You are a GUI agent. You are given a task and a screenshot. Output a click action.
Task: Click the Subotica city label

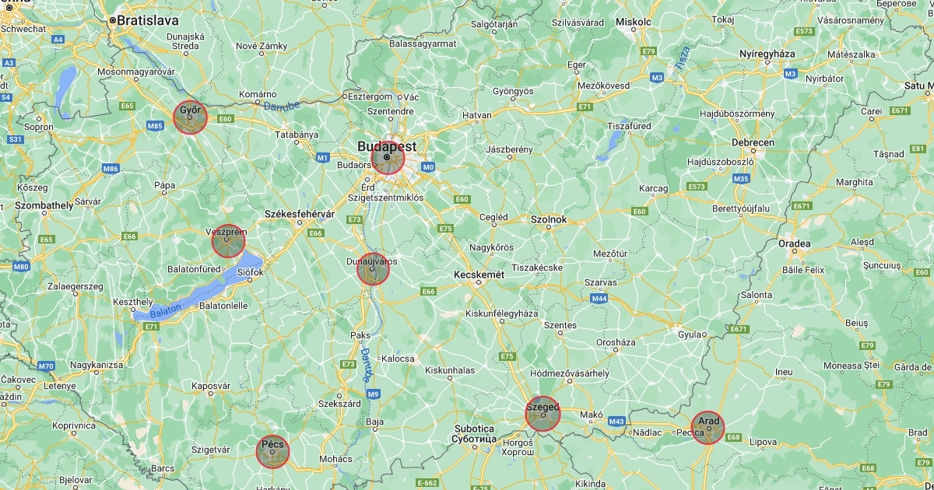474,429
